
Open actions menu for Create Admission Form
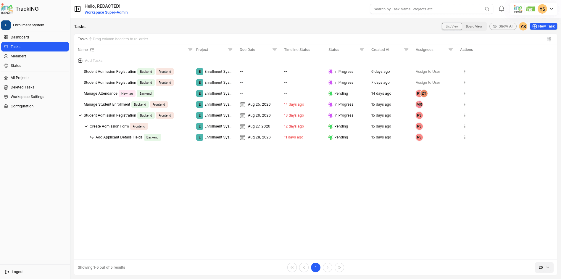(x=465, y=126)
